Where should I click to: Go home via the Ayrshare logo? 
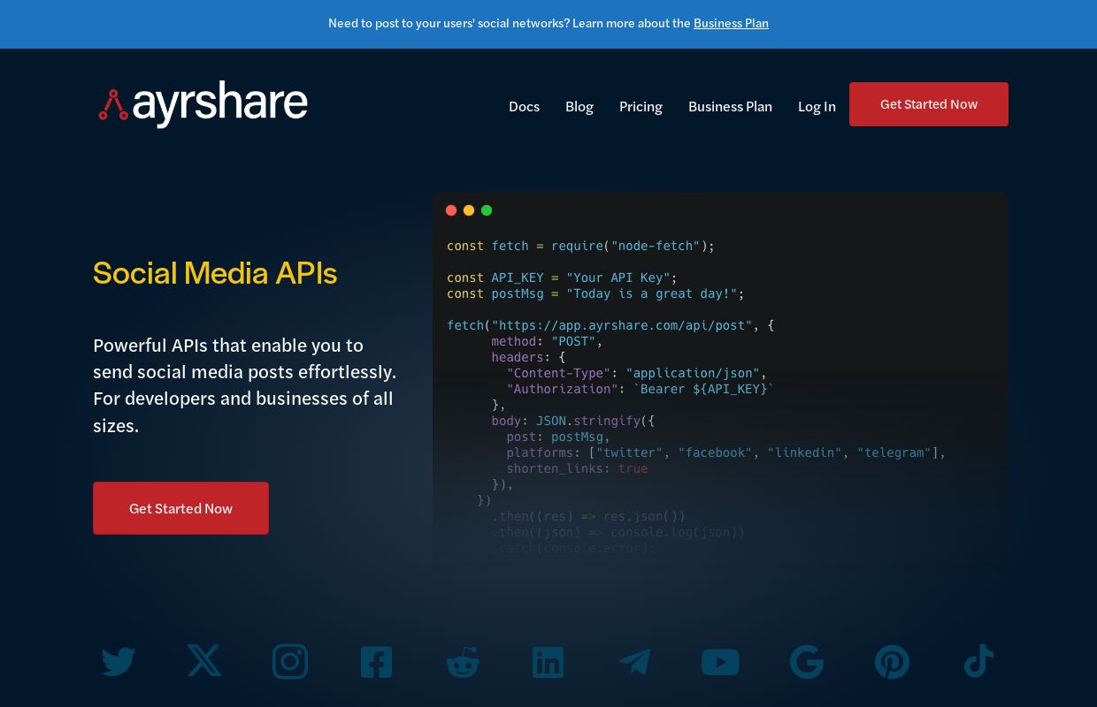tap(203, 104)
